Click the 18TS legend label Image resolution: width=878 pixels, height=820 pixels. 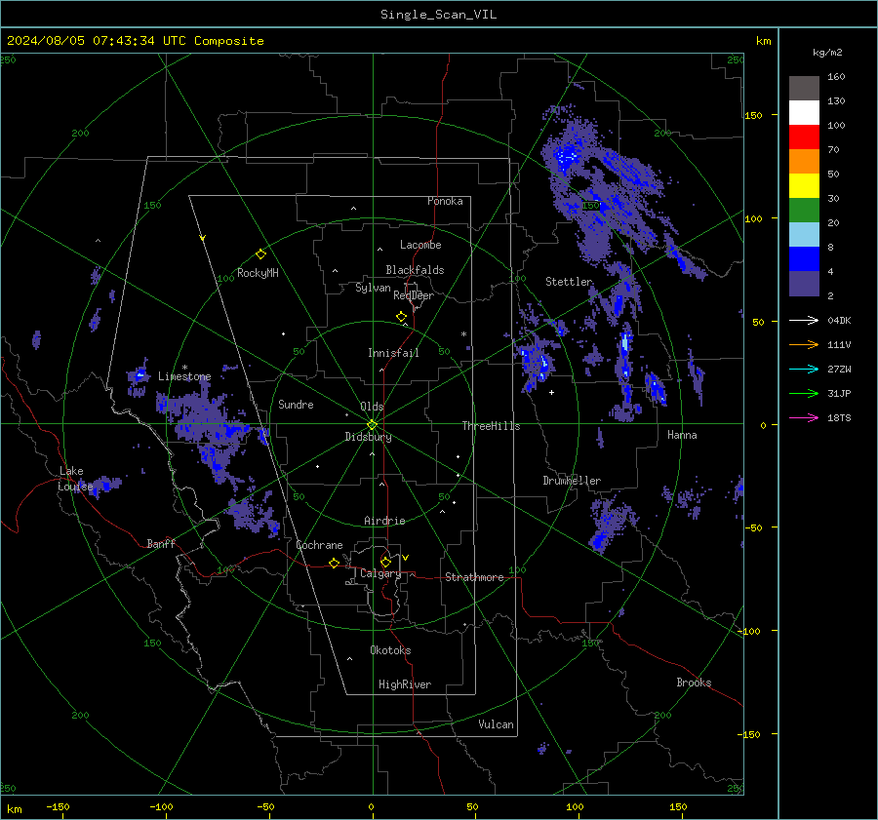click(839, 418)
